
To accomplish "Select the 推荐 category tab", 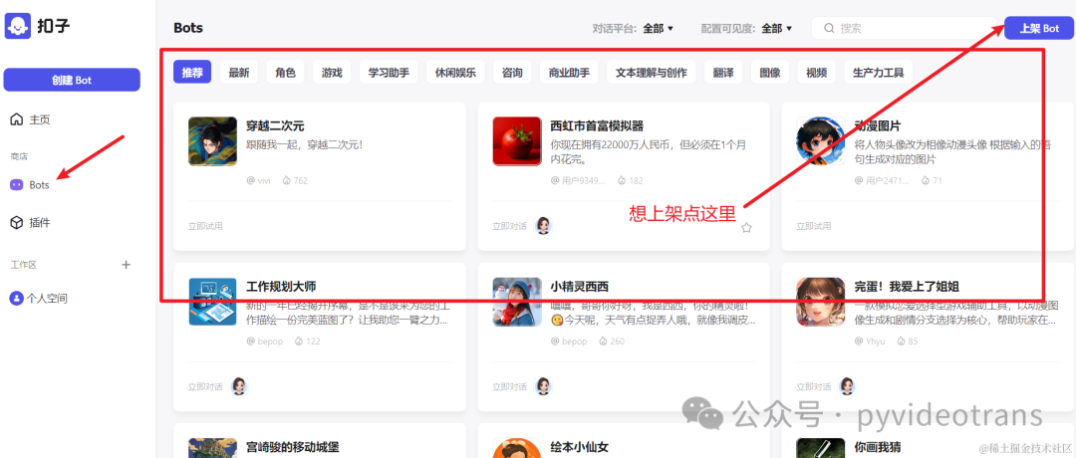I will (x=192, y=72).
